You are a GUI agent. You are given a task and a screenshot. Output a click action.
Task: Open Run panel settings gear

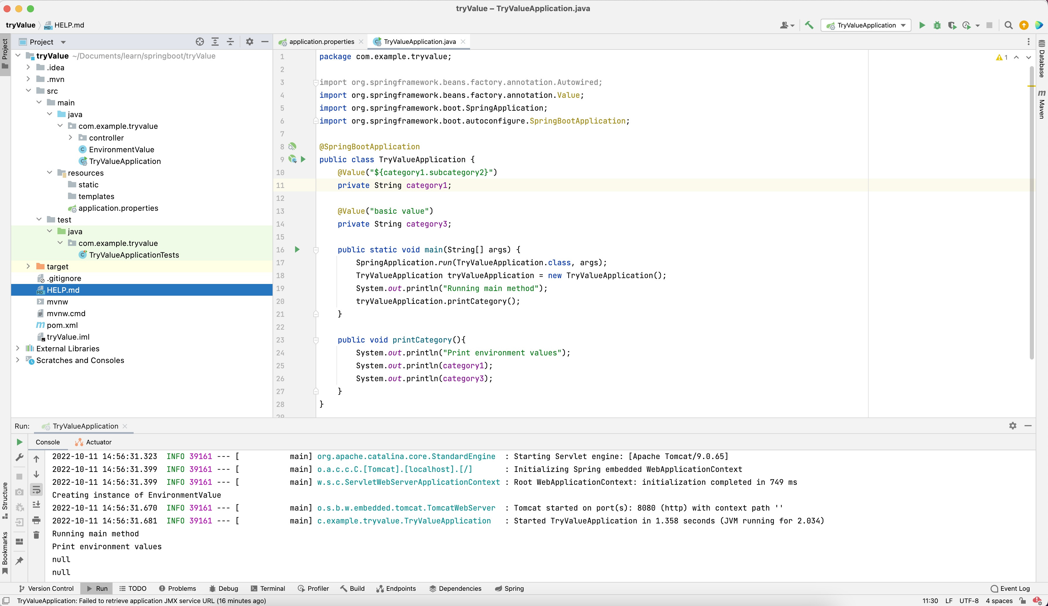[x=1013, y=426]
